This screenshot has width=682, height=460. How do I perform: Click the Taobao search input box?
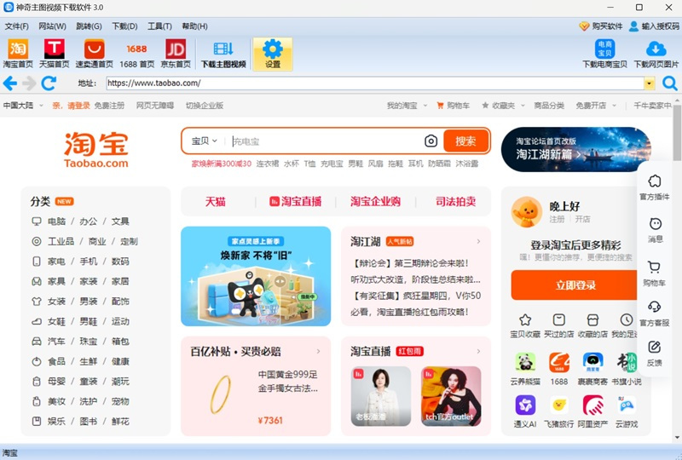(324, 141)
